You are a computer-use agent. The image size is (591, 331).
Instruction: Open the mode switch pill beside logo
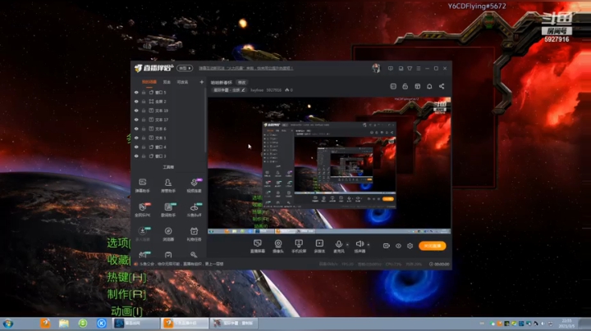pos(185,68)
